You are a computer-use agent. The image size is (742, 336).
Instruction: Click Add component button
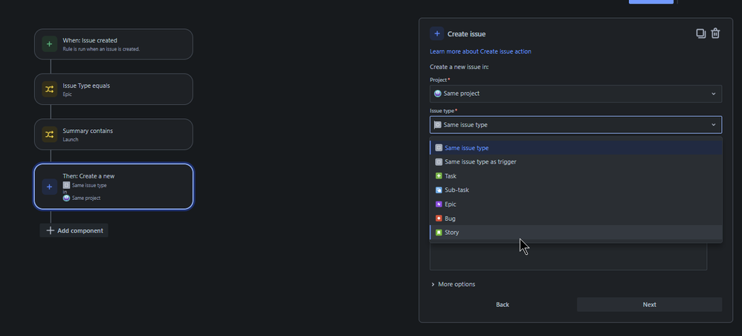pyautogui.click(x=74, y=231)
